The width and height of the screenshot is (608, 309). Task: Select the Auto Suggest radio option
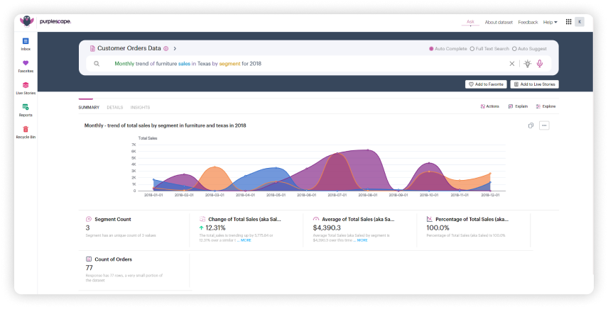(x=514, y=48)
